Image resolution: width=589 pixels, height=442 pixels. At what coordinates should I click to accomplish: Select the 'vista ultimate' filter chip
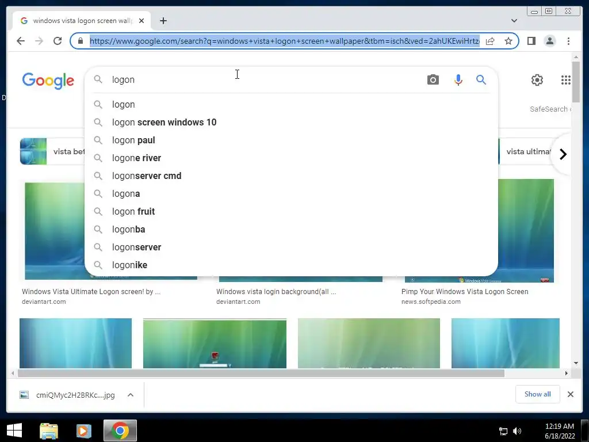[526, 151]
